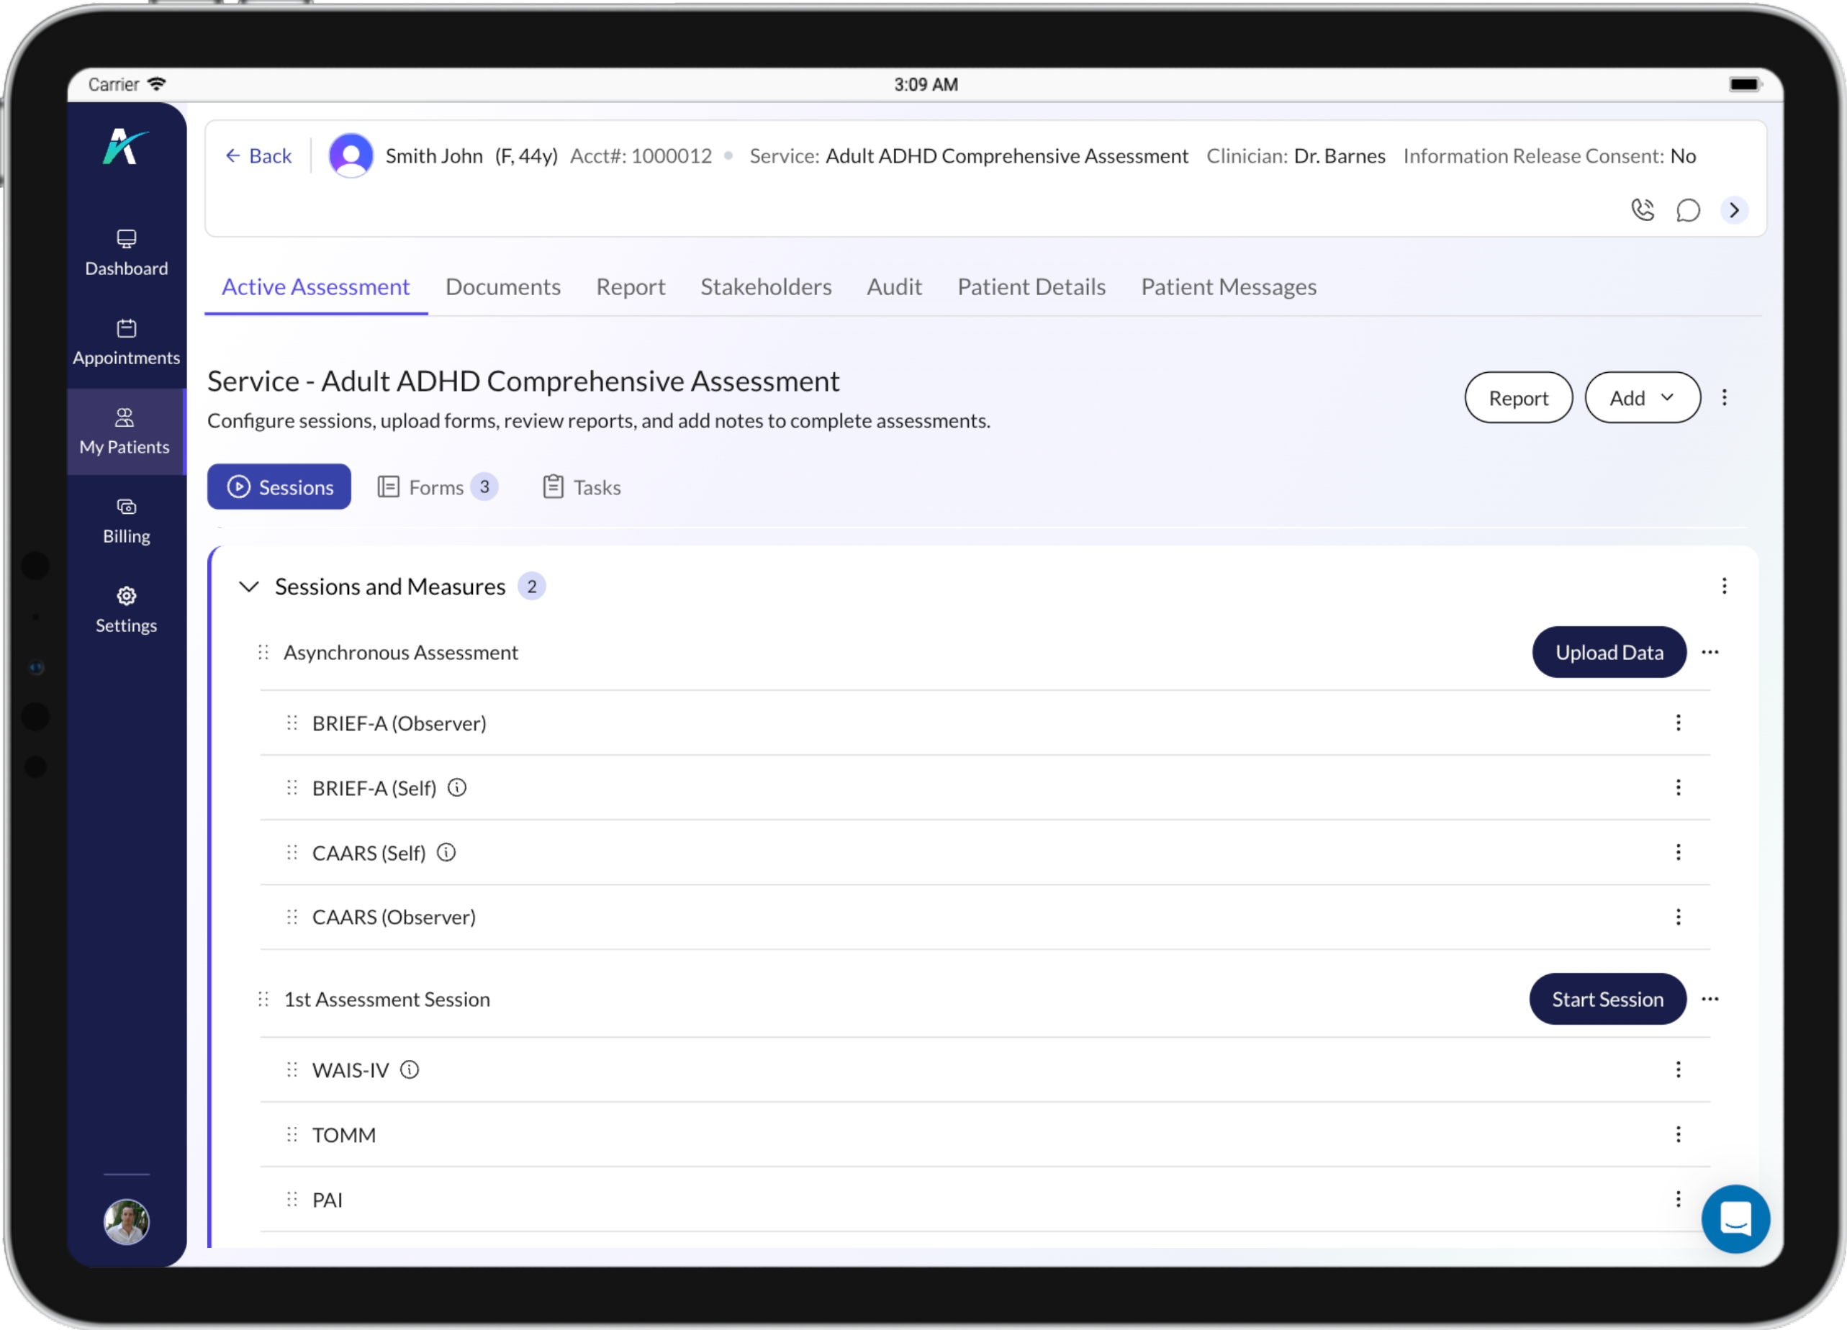Image resolution: width=1847 pixels, height=1330 pixels.
Task: Expand patient header details with right chevron
Action: 1734,210
